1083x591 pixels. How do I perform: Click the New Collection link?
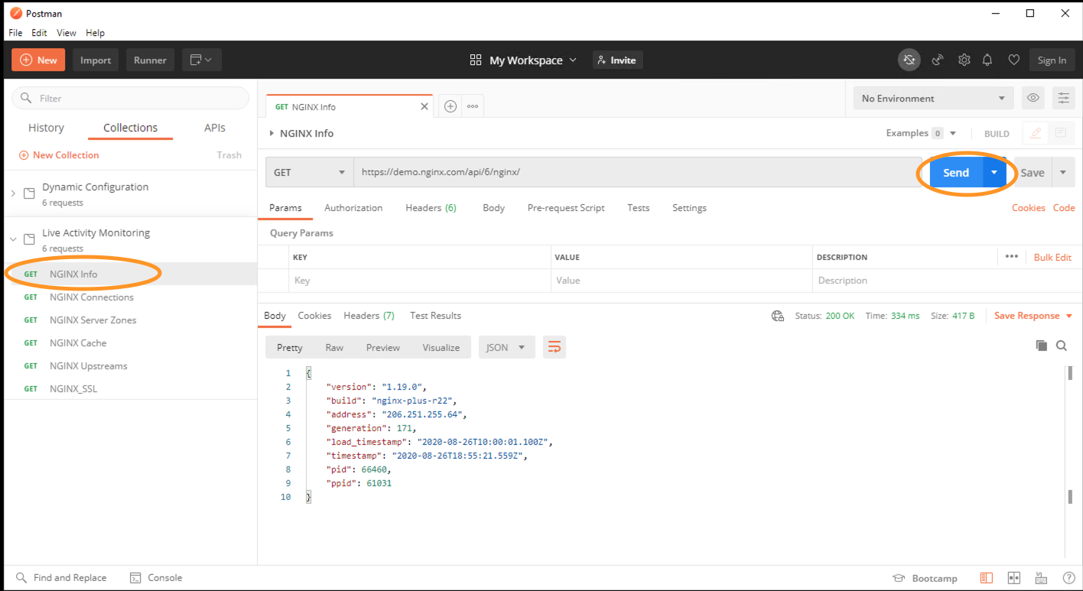tap(59, 155)
